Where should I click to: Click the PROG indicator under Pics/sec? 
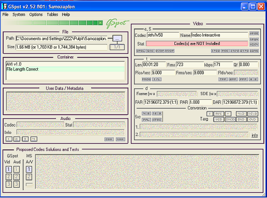(x=146, y=79)
